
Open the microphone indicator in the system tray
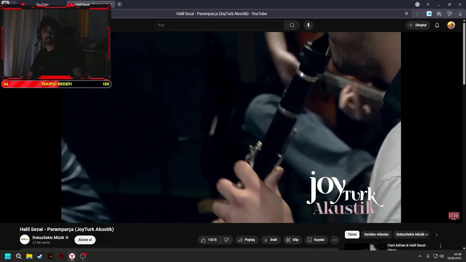pos(428,256)
